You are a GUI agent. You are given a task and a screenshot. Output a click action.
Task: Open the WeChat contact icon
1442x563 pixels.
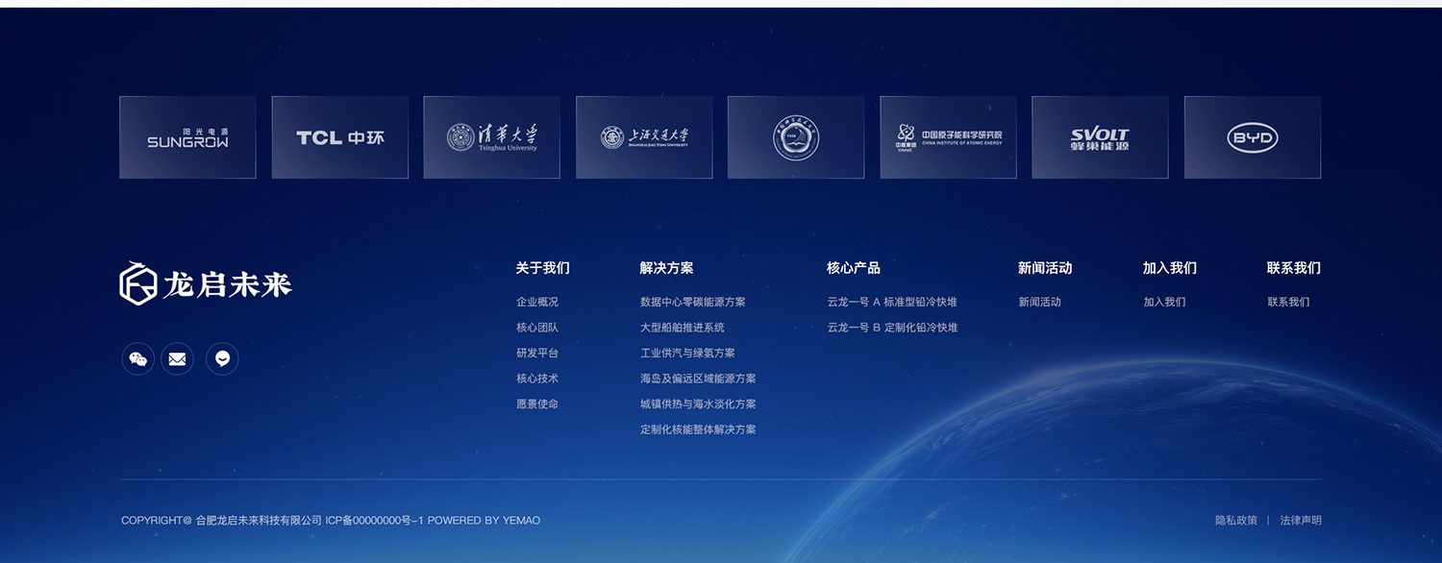coord(138,359)
